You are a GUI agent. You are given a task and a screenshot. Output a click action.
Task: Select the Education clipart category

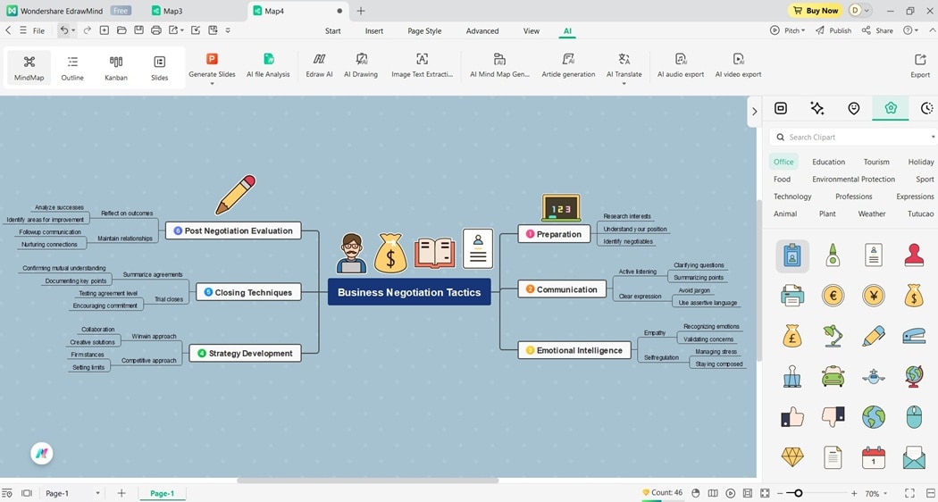[828, 162]
